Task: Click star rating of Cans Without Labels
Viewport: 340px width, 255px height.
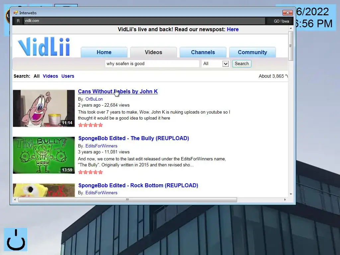Action: [90, 125]
